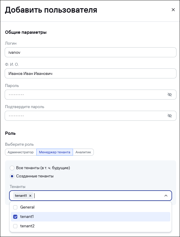Screen dimensions: 180x237
Task: Click inside the Тенанты multiselect field
Action: pyautogui.click(x=97, y=196)
